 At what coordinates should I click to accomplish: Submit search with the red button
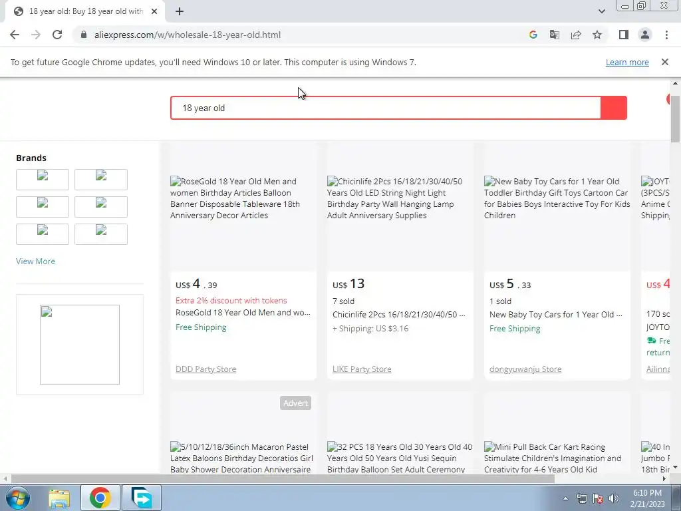tap(614, 108)
